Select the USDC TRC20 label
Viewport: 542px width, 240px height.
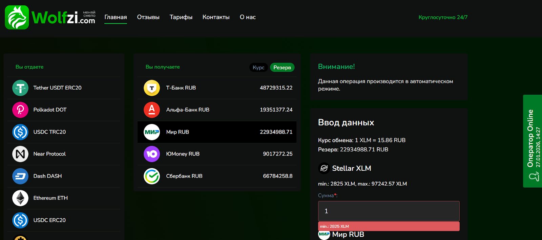click(x=49, y=132)
